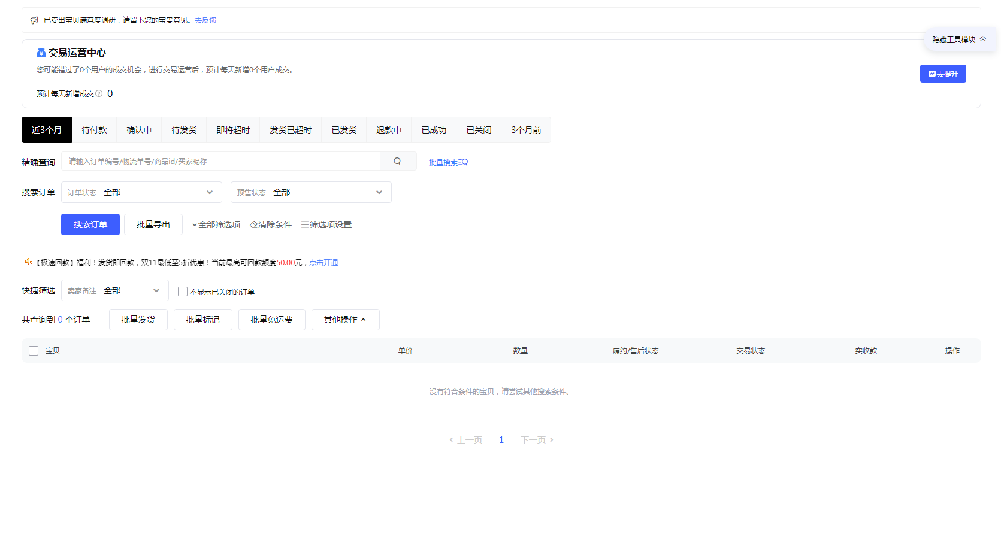Viewport: 1001px width, 537px height.
Task: Switch to 即将超时 tab
Action: [x=233, y=130]
